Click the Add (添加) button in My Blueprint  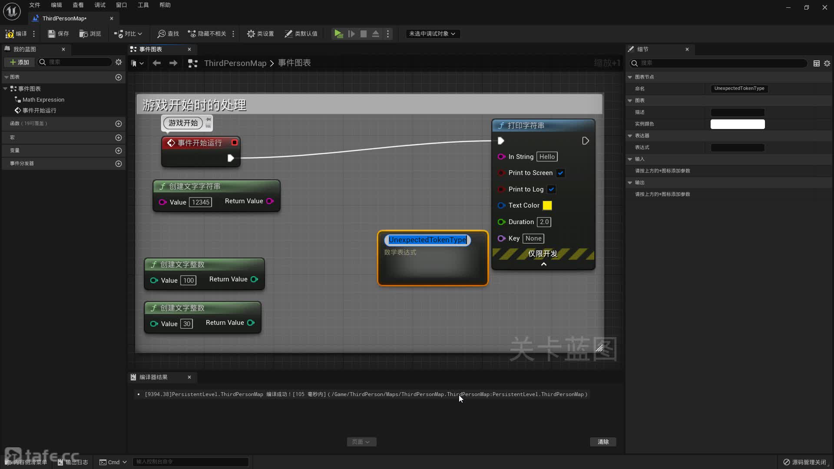click(19, 62)
